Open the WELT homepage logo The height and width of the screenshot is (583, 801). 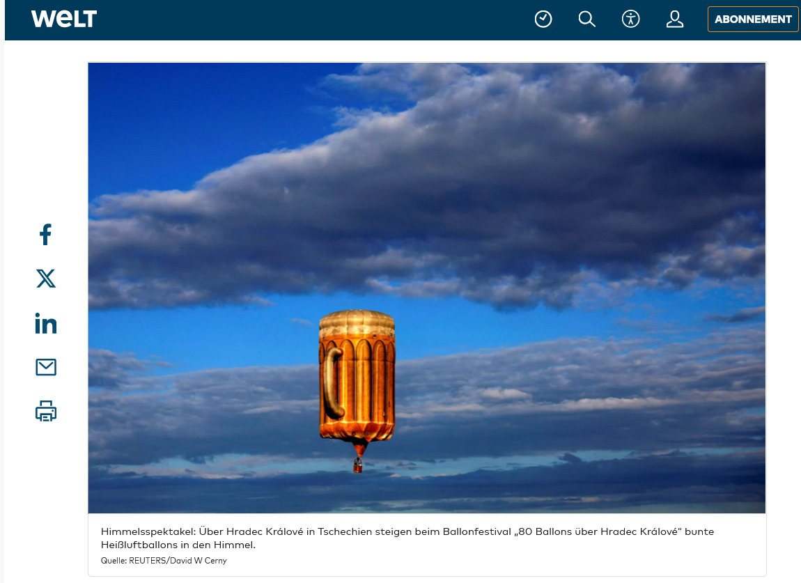[64, 20]
